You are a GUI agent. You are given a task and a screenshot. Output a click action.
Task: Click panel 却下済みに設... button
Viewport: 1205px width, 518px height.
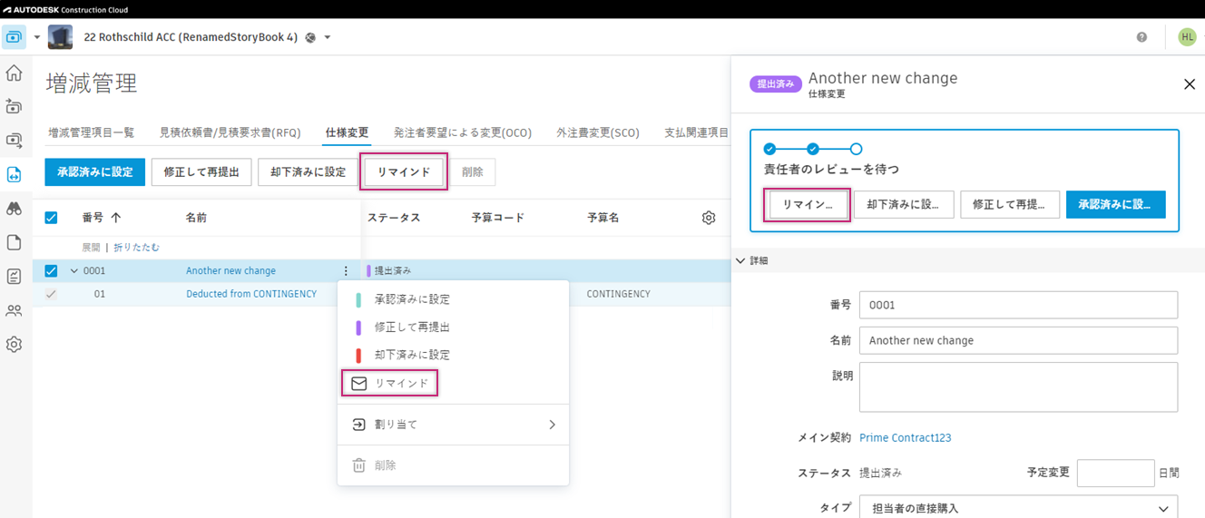click(904, 205)
